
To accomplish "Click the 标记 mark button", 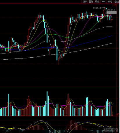I will pyautogui.click(x=110, y=1).
